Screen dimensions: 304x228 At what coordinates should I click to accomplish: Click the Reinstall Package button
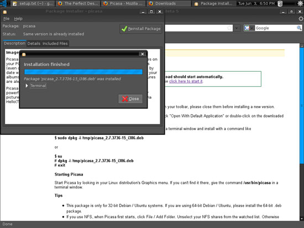point(141,29)
